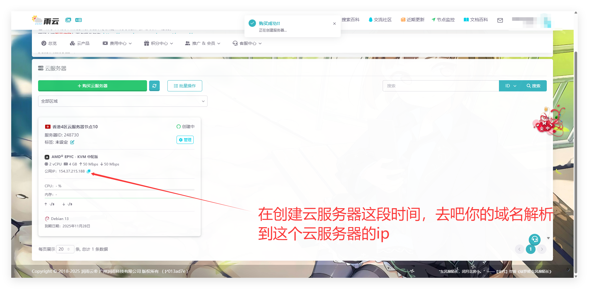Select the 总览 menu item
This screenshot has height=289, width=589.
pyautogui.click(x=49, y=43)
